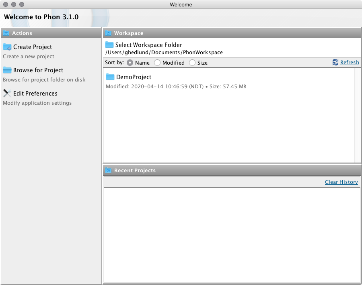This screenshot has height=285, width=362.
Task: Click the Refresh arrows icon
Action: (x=335, y=62)
